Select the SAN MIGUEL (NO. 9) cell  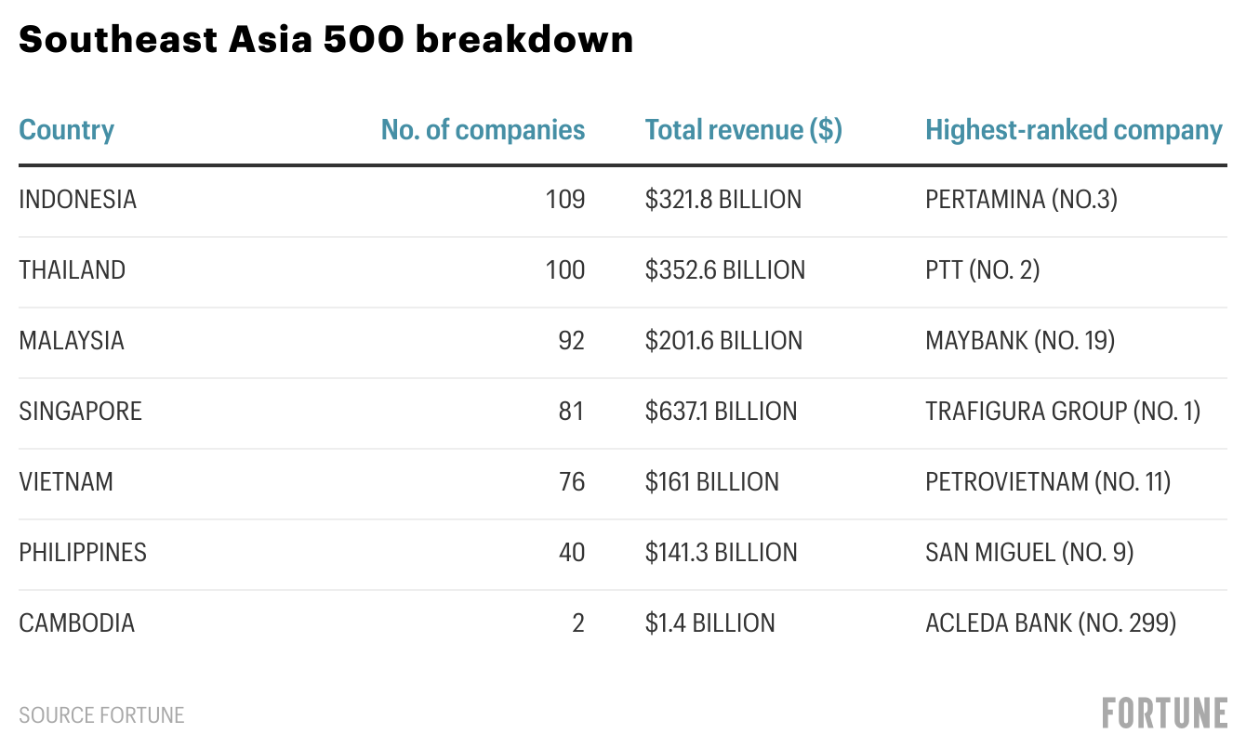click(x=1029, y=553)
